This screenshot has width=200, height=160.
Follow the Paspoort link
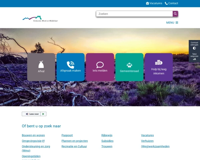coord(67,135)
